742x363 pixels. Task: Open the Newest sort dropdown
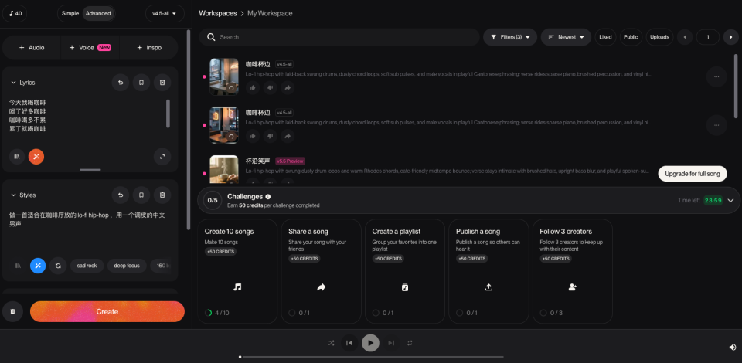[566, 37]
